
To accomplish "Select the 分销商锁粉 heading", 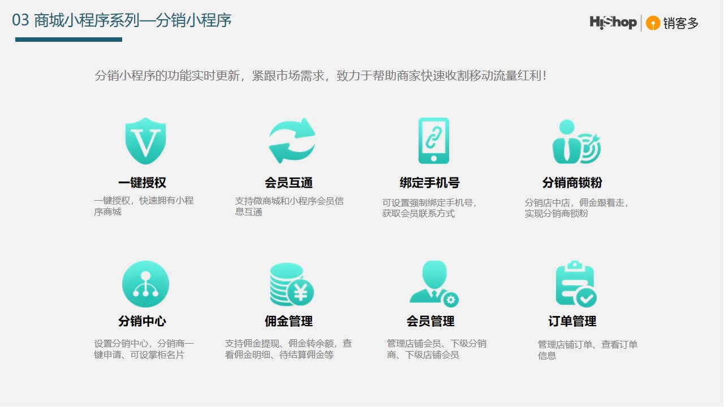I will [572, 183].
